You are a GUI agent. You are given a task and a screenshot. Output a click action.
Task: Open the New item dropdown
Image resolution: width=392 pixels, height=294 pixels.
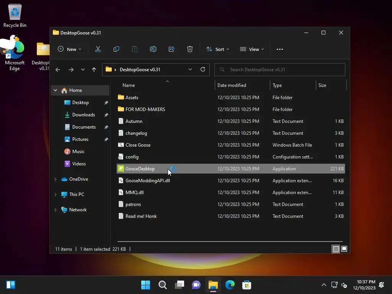pyautogui.click(x=70, y=49)
